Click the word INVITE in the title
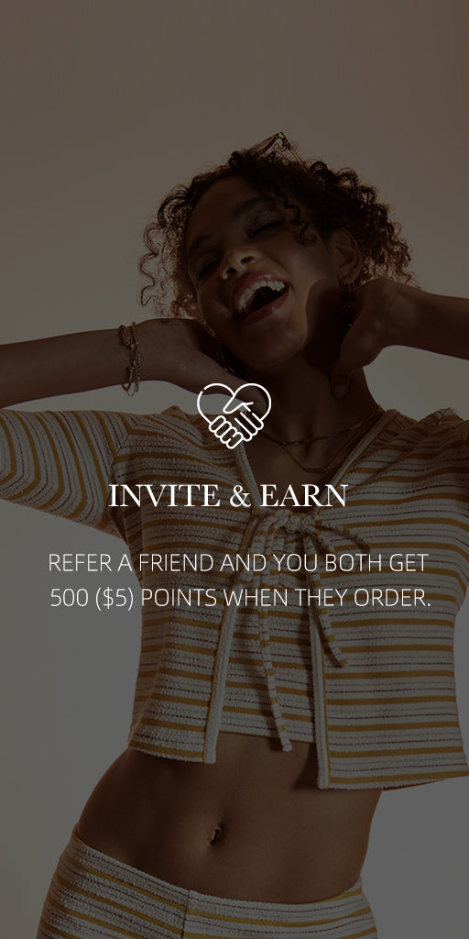 coord(164,496)
